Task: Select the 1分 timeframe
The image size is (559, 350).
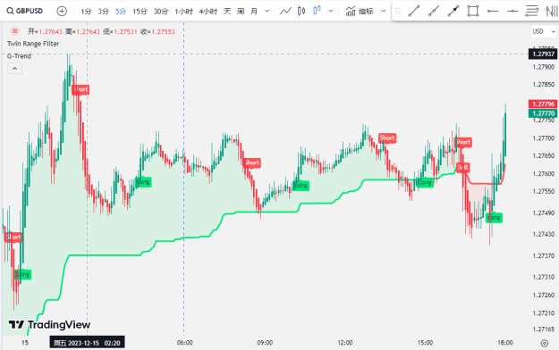Action: (86, 12)
